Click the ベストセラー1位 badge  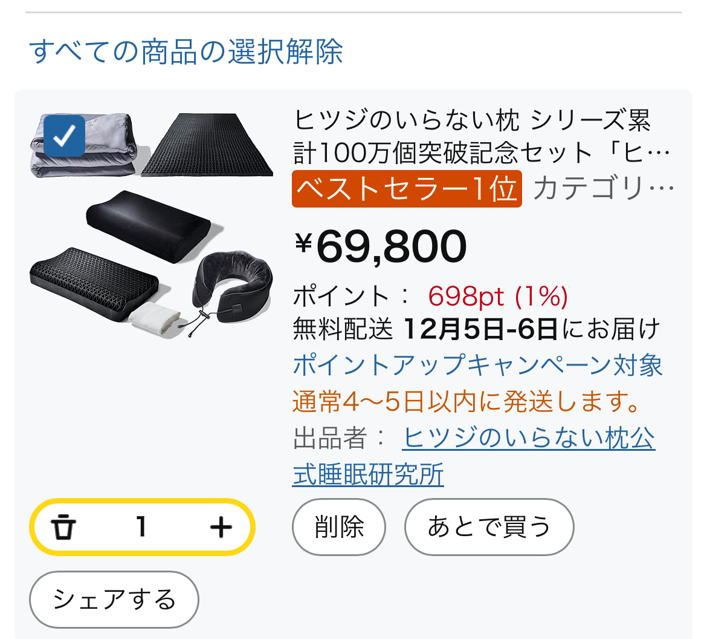pos(407,189)
